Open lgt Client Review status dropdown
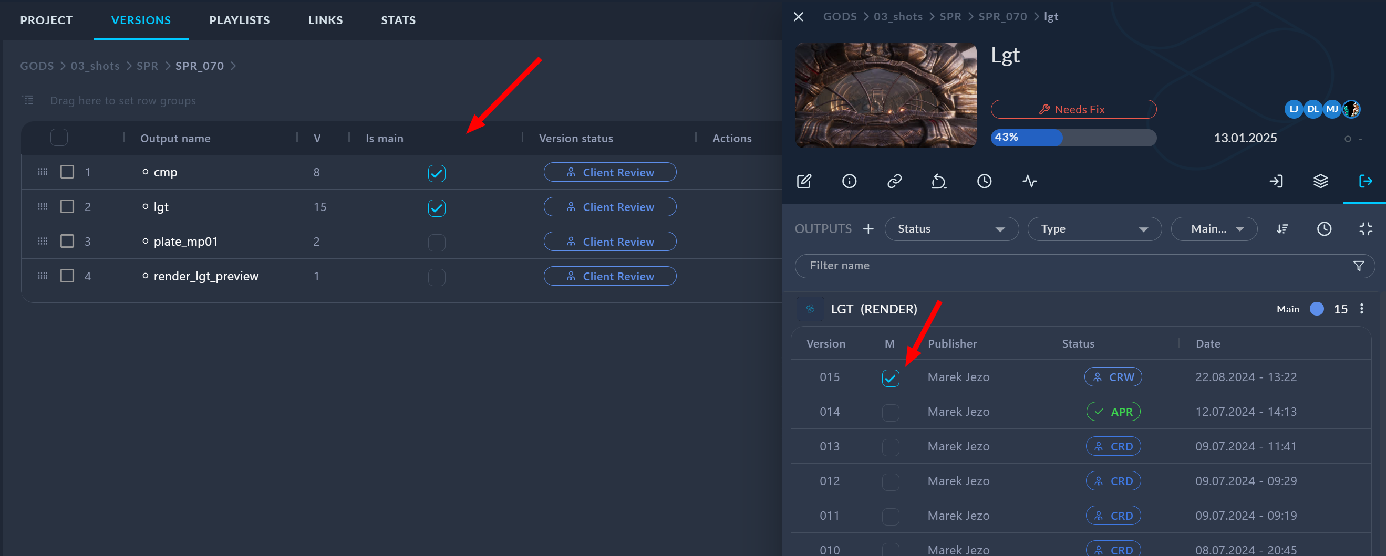 (x=610, y=206)
